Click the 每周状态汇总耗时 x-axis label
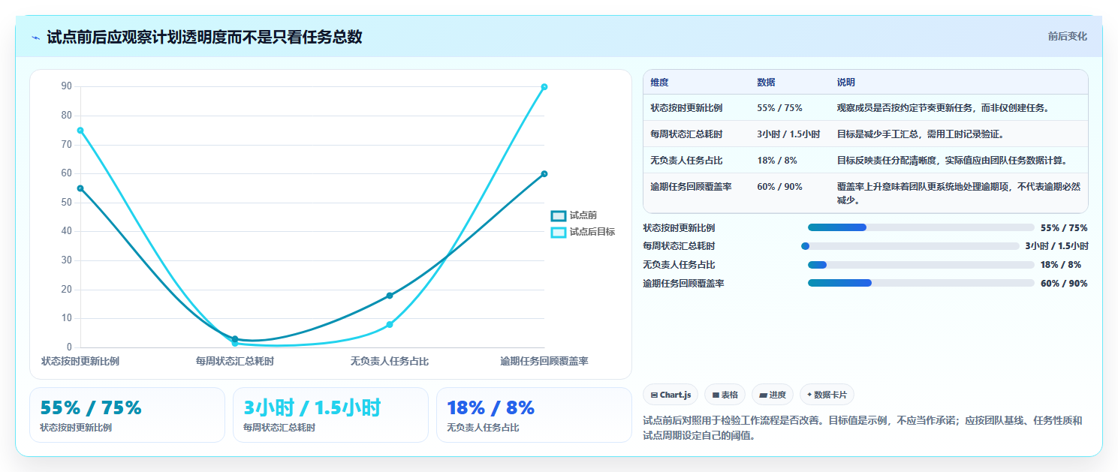Image resolution: width=1118 pixels, height=472 pixels. click(235, 361)
